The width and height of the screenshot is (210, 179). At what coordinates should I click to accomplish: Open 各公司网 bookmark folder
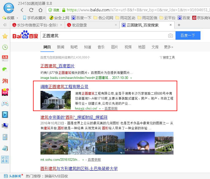pos(103,18)
